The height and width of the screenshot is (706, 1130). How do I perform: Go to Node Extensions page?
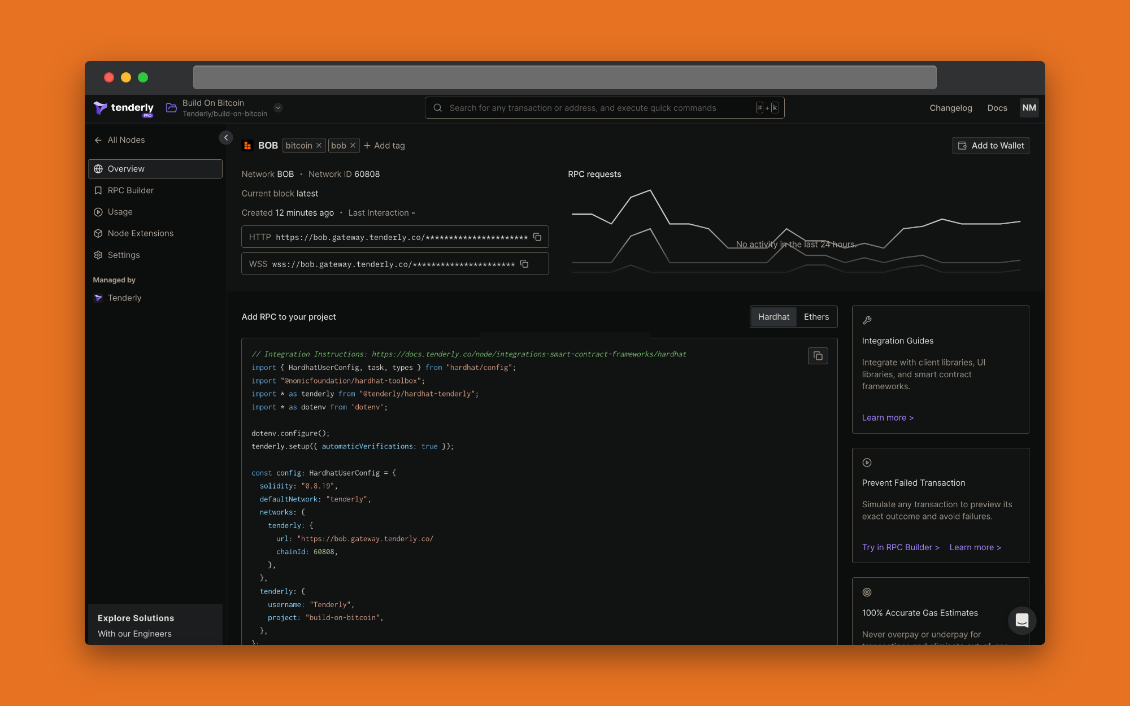(140, 233)
